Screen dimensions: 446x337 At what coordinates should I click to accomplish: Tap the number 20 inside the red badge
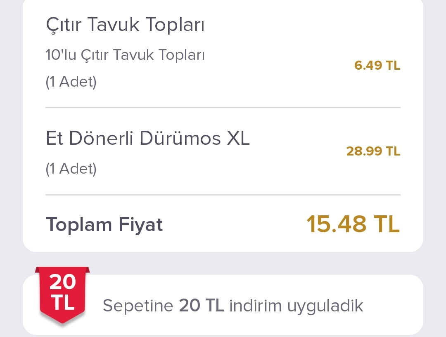point(62,283)
